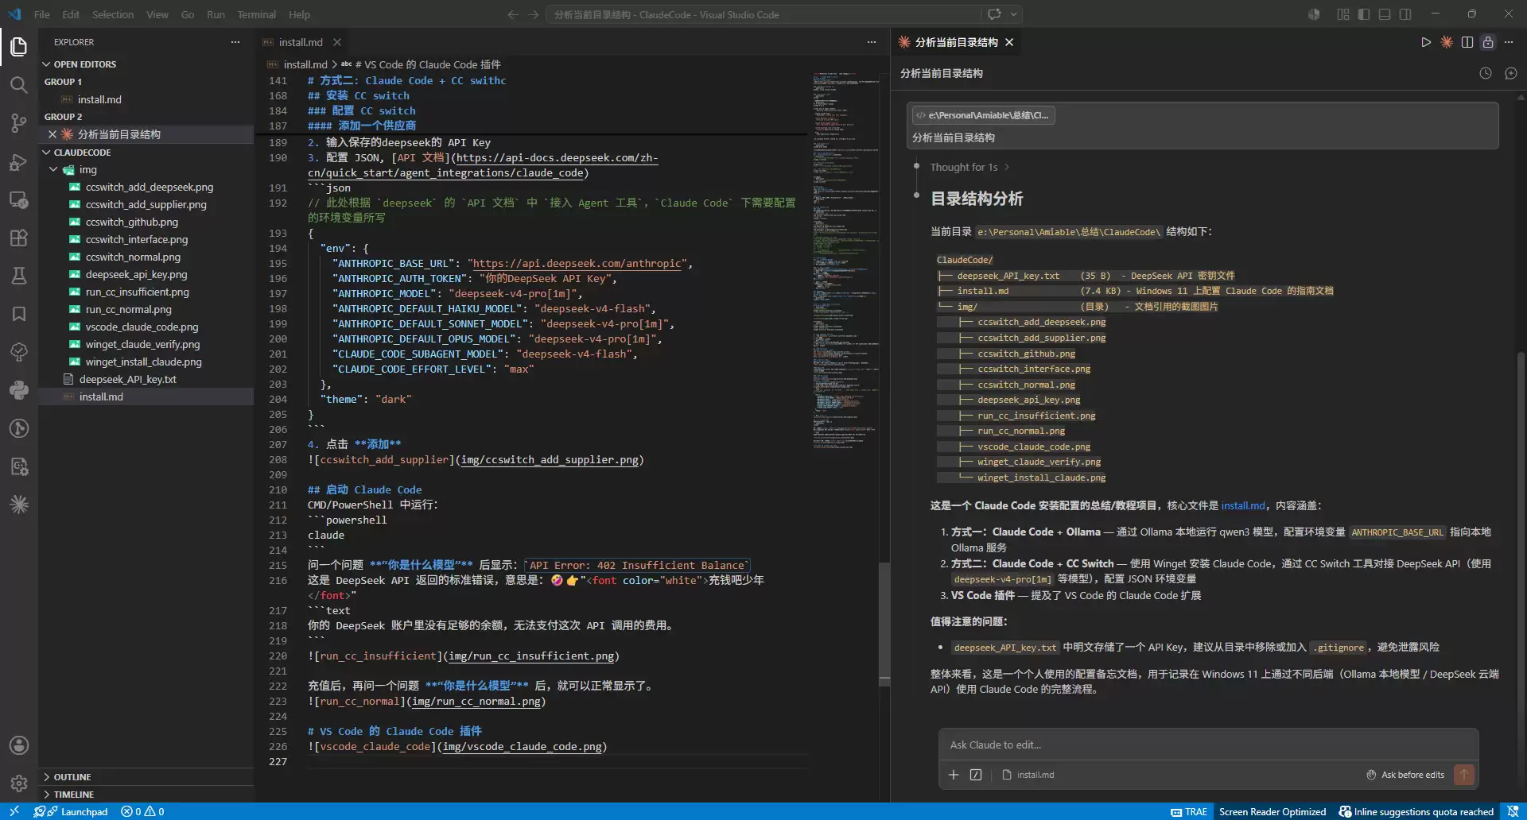Open the errors and warnings status indicator
Viewport: 1527px width, 820px height.
142,811
